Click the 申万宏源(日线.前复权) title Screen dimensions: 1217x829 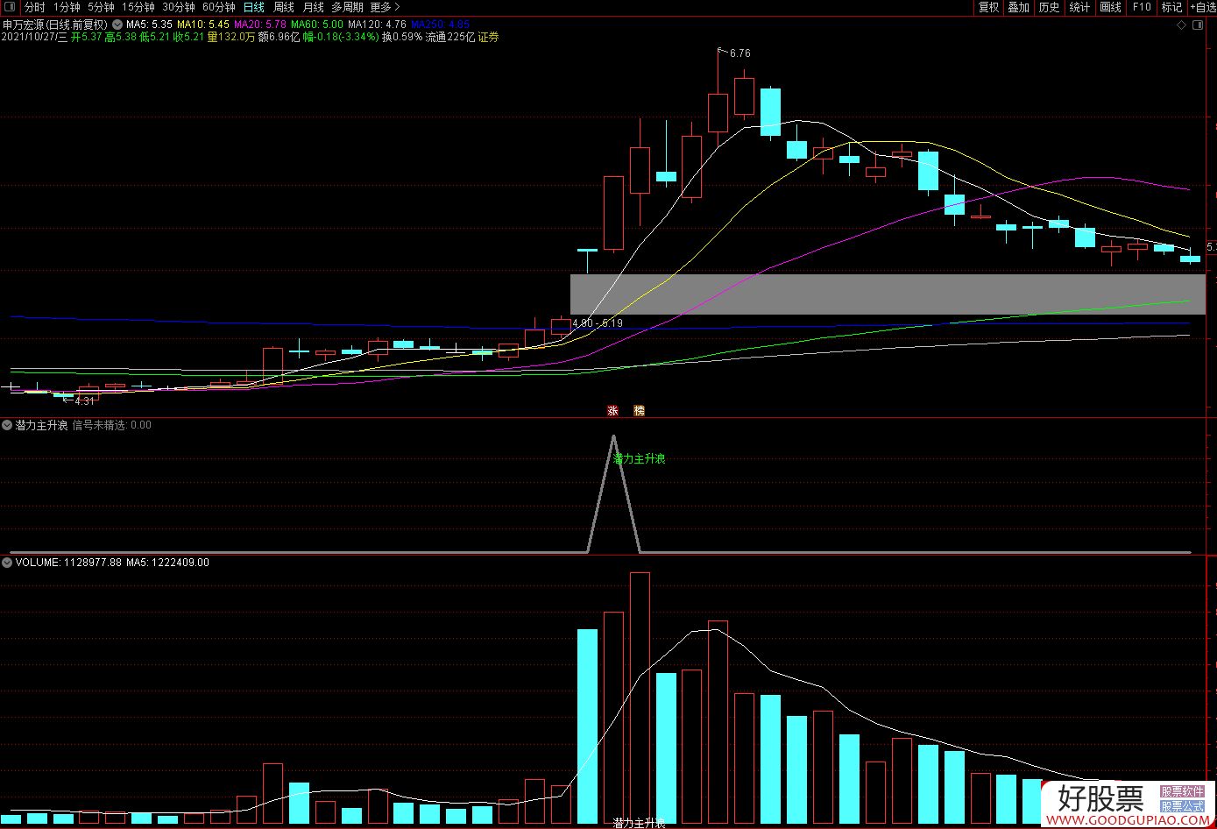55,25
